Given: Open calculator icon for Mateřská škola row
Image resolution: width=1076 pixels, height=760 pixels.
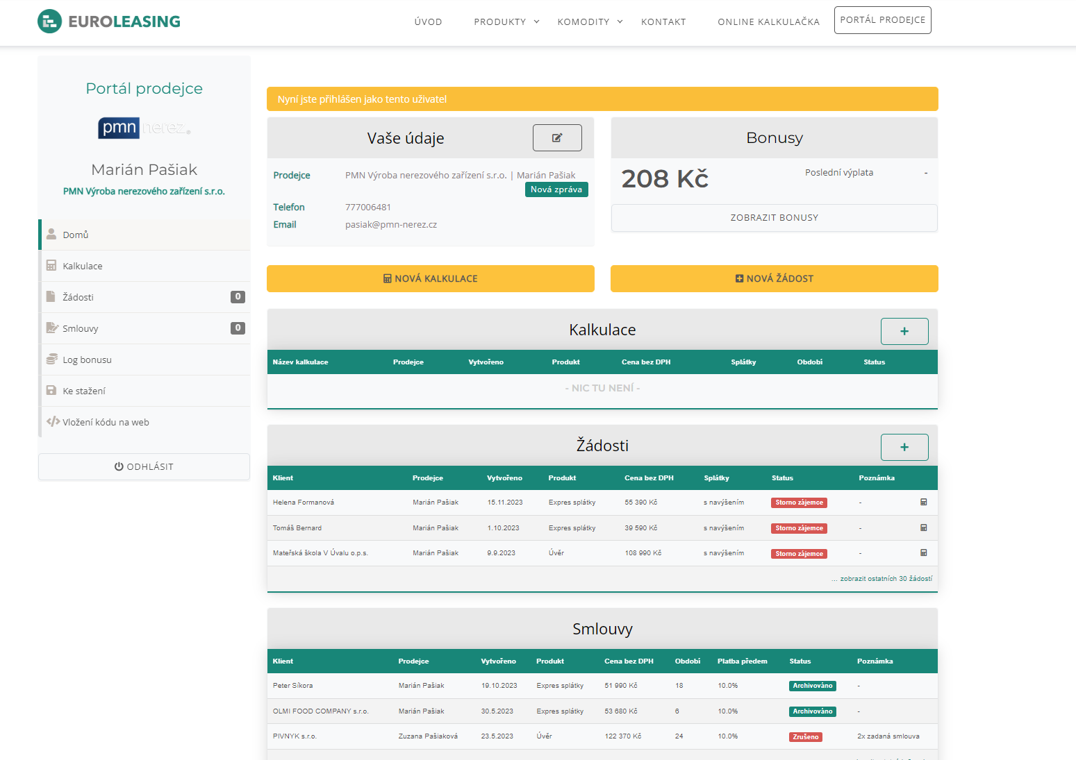Looking at the screenshot, I should [923, 552].
